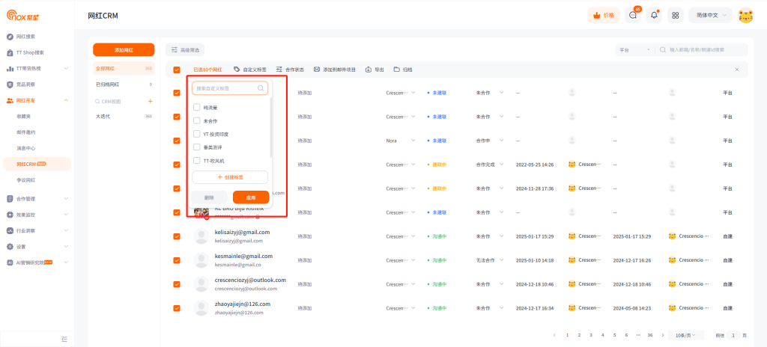
Task: Open the four-square apps grid icon
Action: tap(676, 15)
